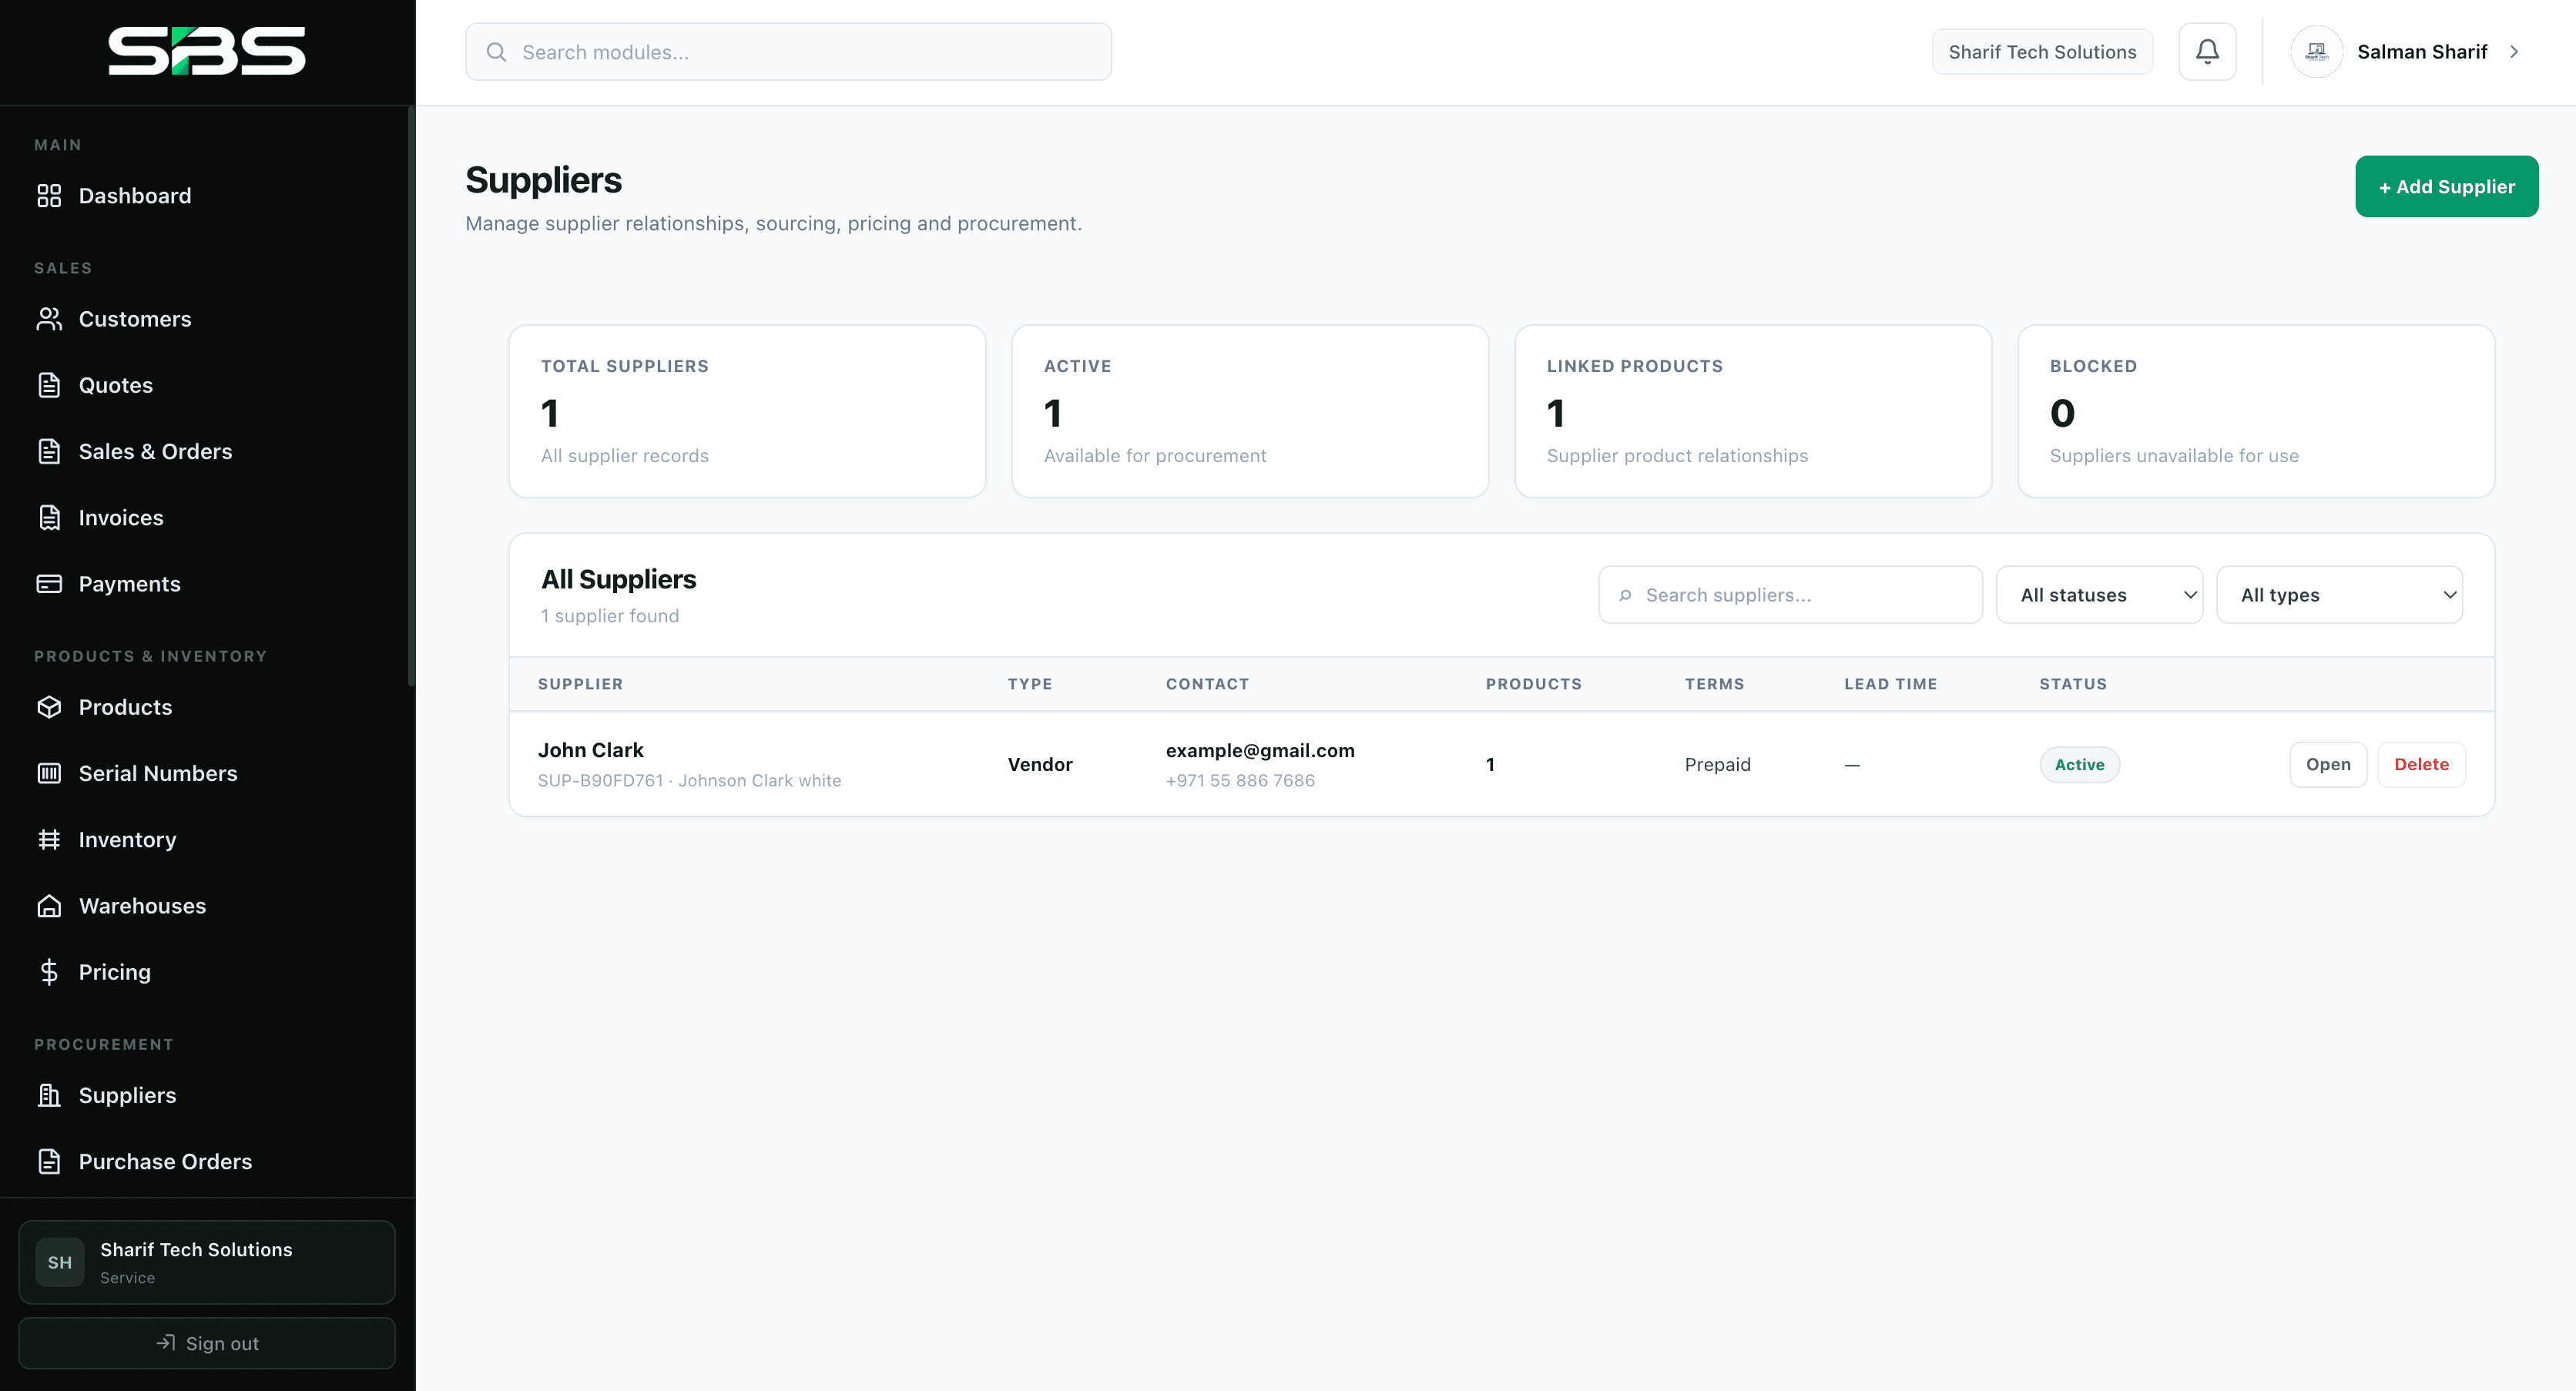Click the Inventory hash icon
Image resolution: width=2576 pixels, height=1391 pixels.
point(49,840)
